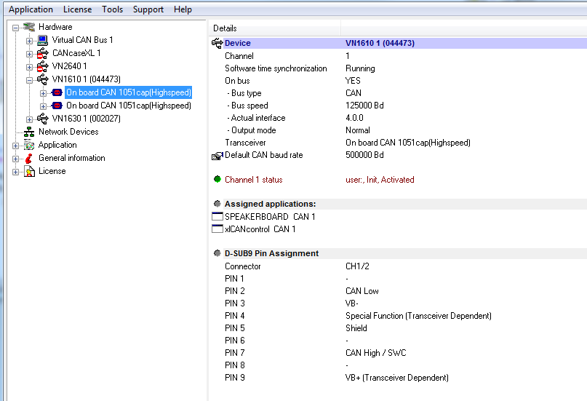This screenshot has width=587, height=401.
Task: Expand the VN2640 1 node
Action: tap(29, 67)
